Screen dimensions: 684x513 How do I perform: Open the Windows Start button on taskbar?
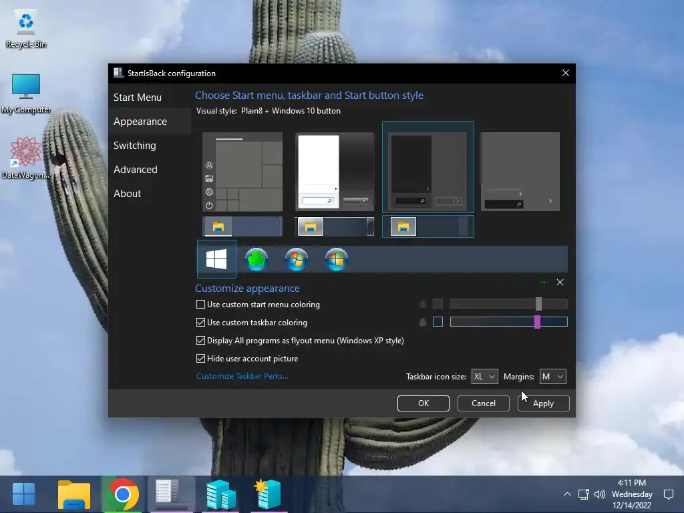[x=23, y=494]
